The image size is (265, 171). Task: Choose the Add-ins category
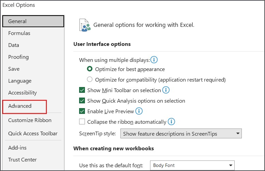[x=17, y=148]
